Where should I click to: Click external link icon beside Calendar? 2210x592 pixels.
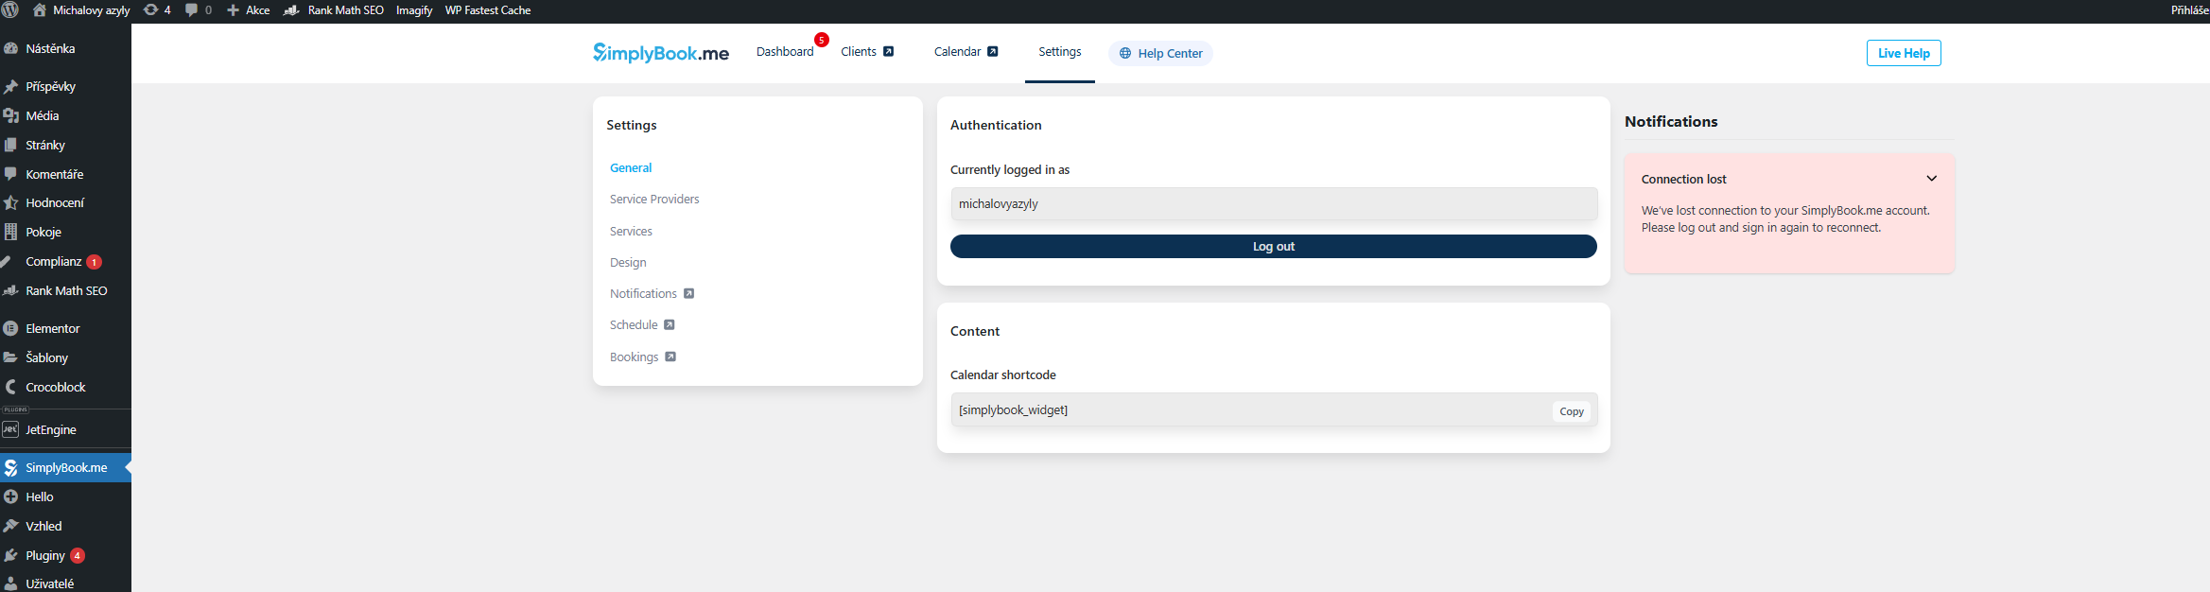992,51
